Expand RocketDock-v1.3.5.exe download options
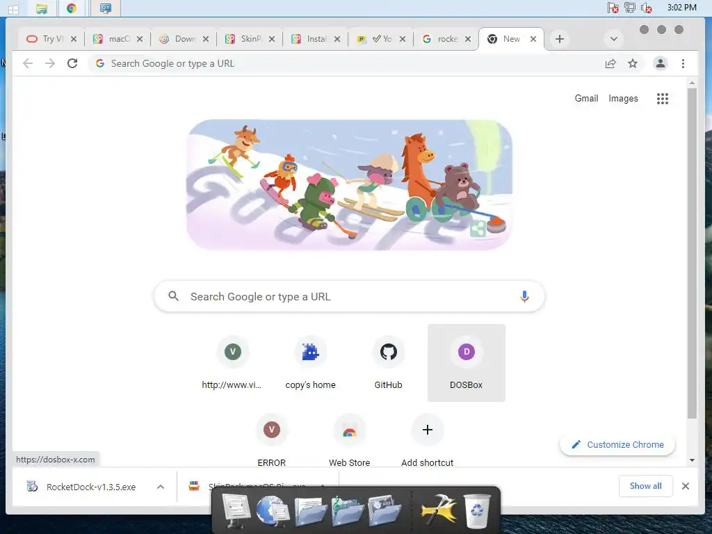Viewport: 712px width, 534px height. click(x=161, y=487)
